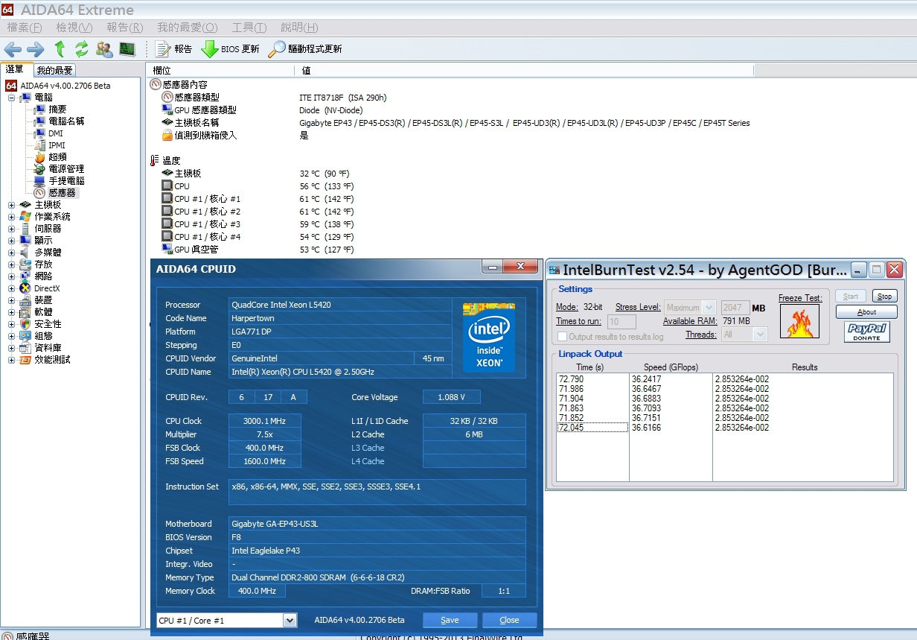Toggle Output results to results.log checkbox
The width and height of the screenshot is (917, 640).
click(563, 337)
